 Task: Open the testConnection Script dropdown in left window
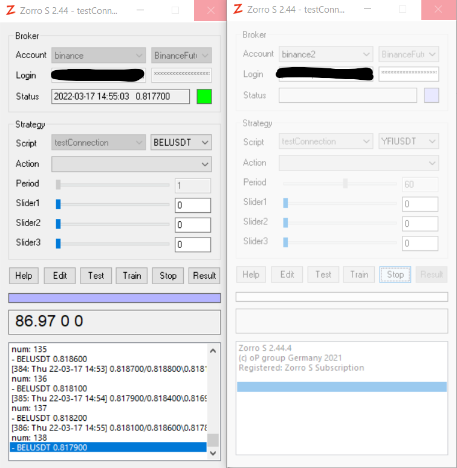pyautogui.click(x=99, y=143)
